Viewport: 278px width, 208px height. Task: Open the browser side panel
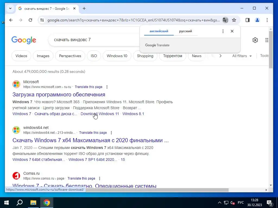pyautogui.click(x=248, y=20)
